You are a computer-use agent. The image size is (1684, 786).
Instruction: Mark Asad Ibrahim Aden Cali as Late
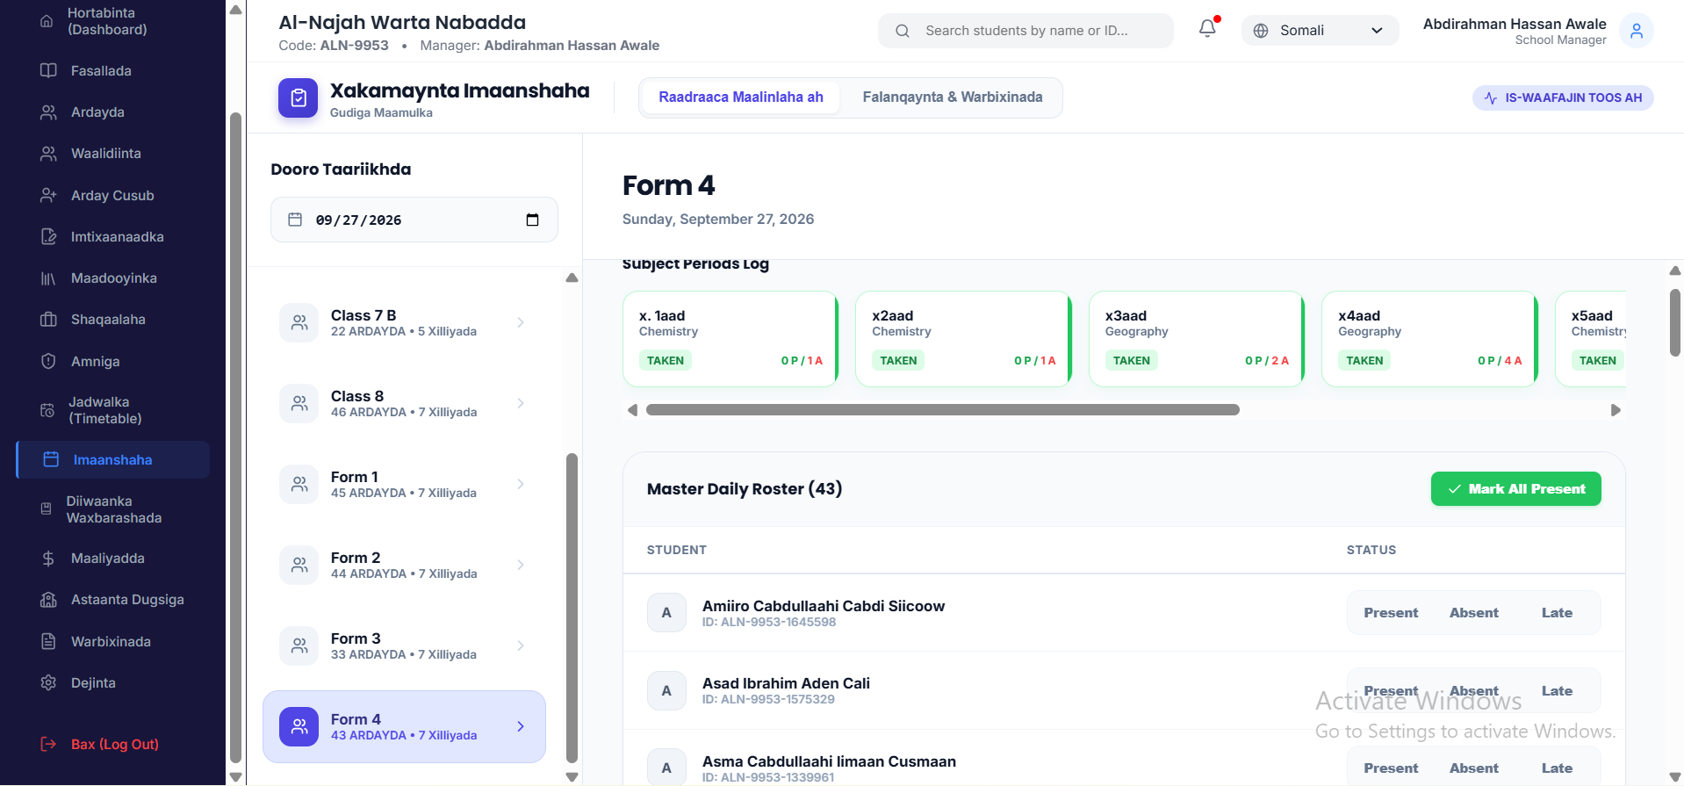click(1557, 691)
